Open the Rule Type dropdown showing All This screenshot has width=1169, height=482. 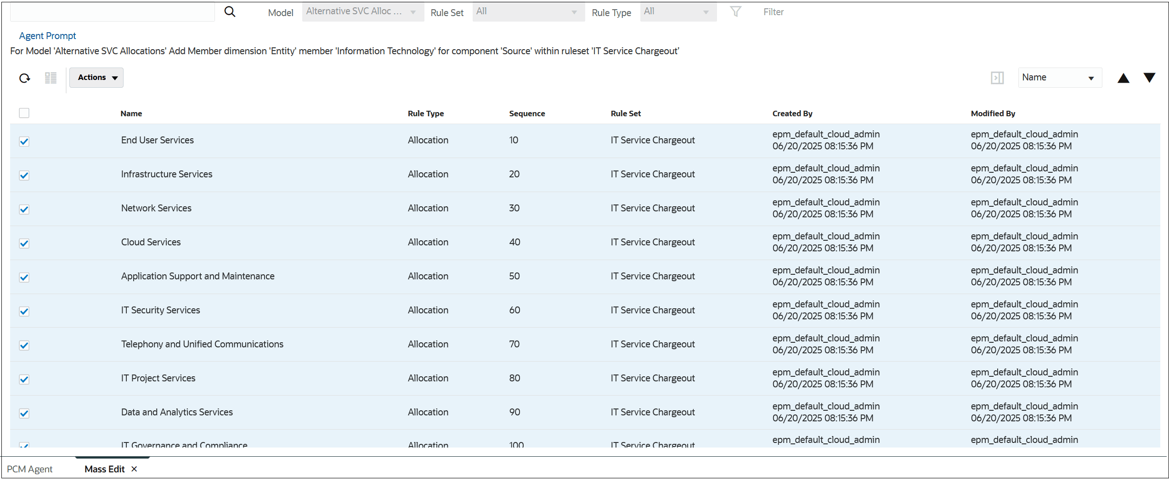click(678, 11)
